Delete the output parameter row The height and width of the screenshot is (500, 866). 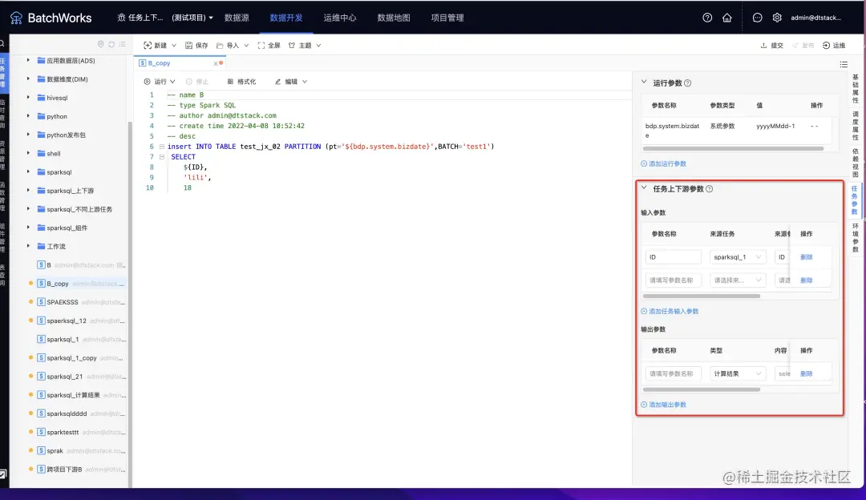[x=807, y=373]
